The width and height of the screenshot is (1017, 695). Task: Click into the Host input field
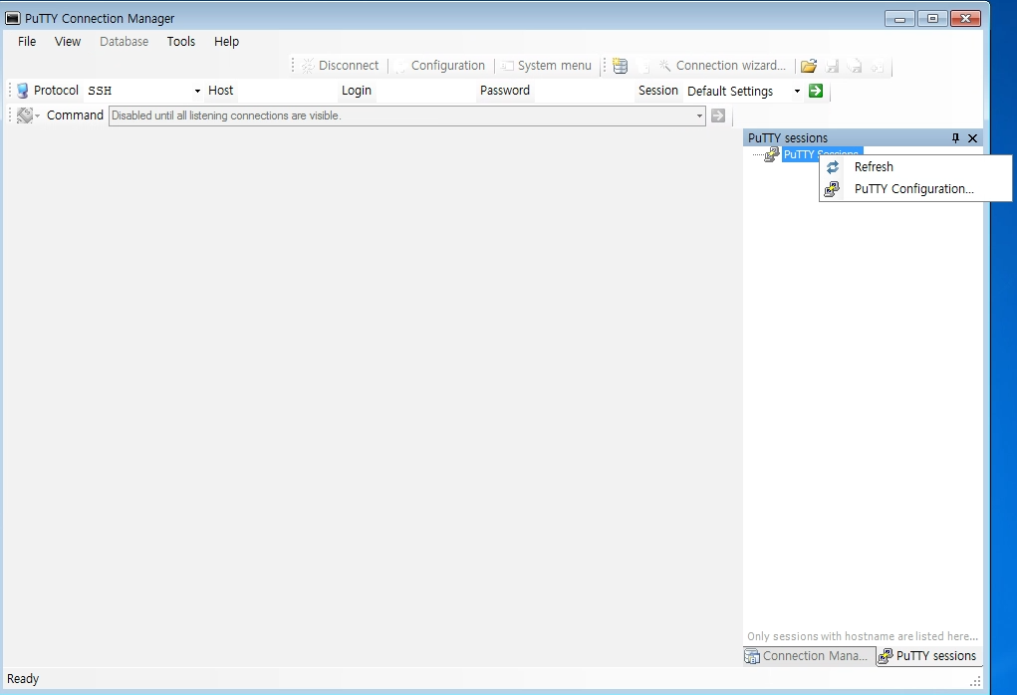click(286, 91)
